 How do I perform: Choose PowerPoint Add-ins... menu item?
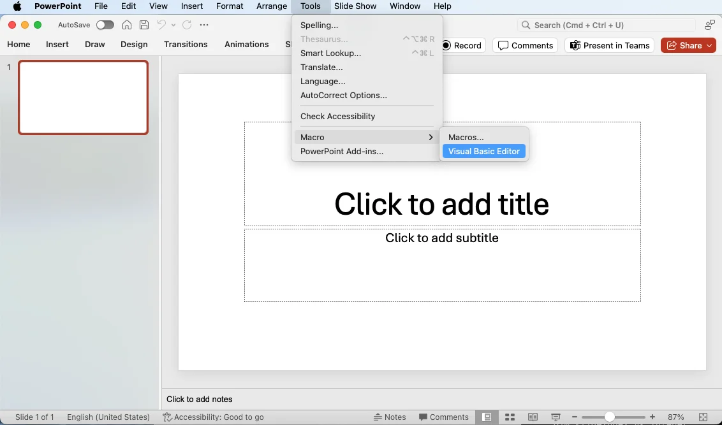(x=367, y=151)
